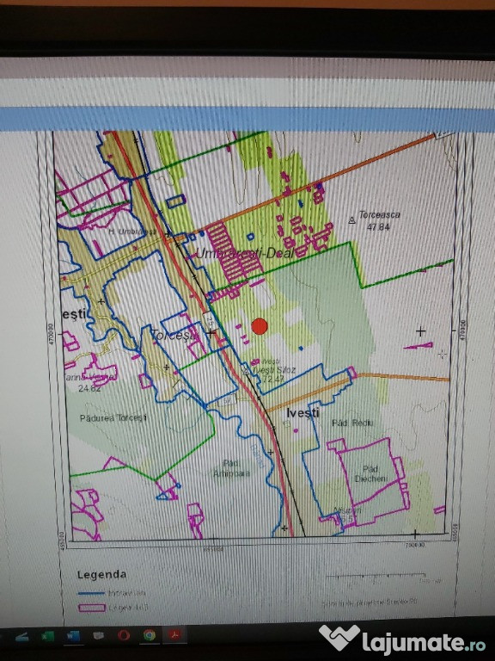Click the red location marker on map
495x661 pixels.
coord(260,326)
